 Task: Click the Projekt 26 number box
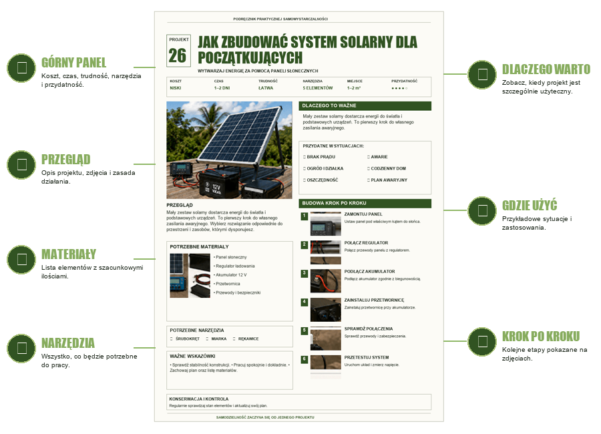[178, 51]
